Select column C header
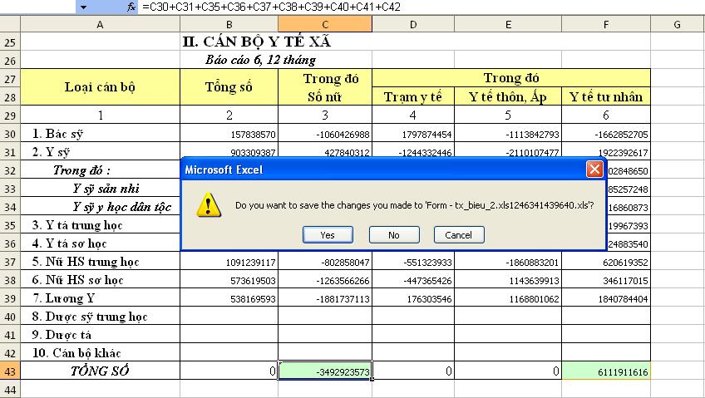Viewport: 705px width, 398px height. click(324, 25)
